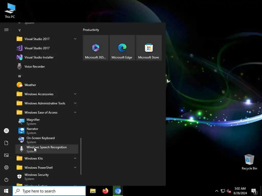Open Pictures icon in Start sidebar
Viewport: 262px width, 196px height.
pos(6,155)
